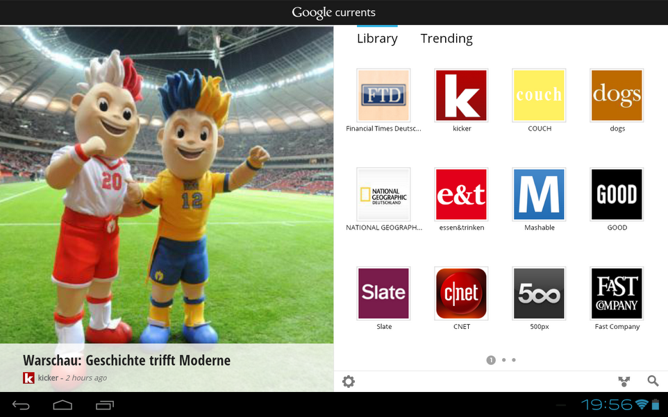Tap the 'CNET' label
Image resolution: width=668 pixels, height=417 pixels.
tap(462, 327)
